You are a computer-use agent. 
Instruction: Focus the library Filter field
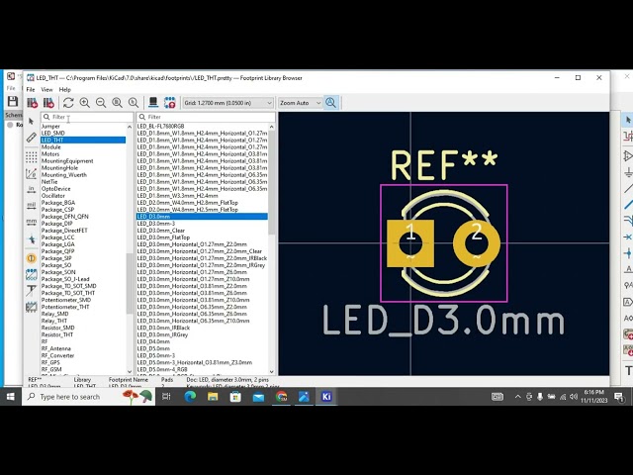(x=87, y=117)
